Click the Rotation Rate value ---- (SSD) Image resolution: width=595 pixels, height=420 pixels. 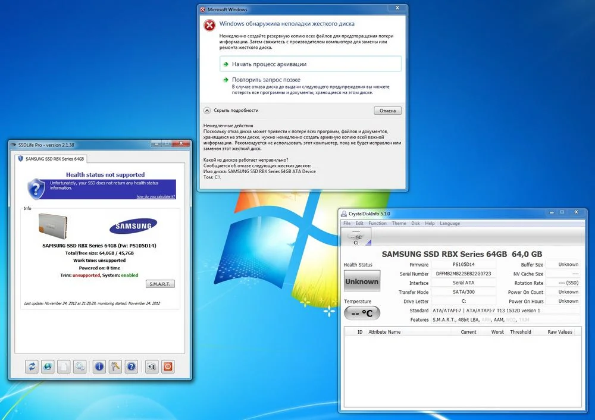(x=563, y=283)
